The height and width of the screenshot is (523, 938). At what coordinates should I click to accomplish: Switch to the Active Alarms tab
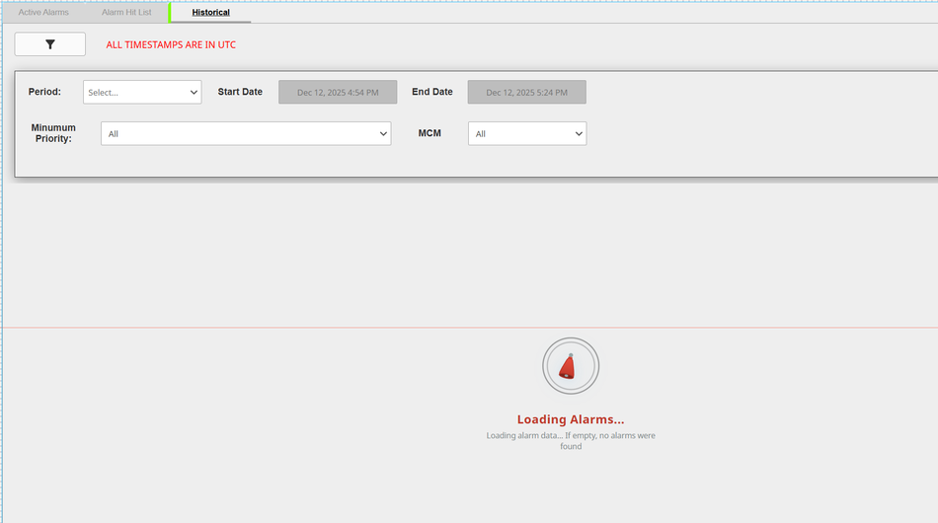[43, 12]
